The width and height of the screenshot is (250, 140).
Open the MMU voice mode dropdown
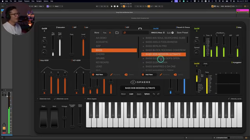click(x=158, y=33)
